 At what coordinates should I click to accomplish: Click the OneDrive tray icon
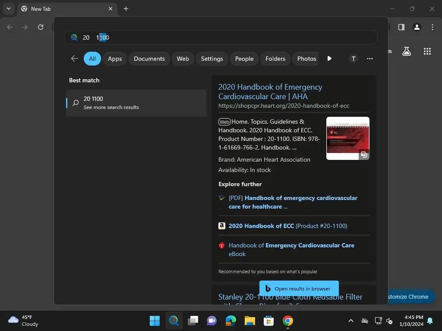(365, 321)
